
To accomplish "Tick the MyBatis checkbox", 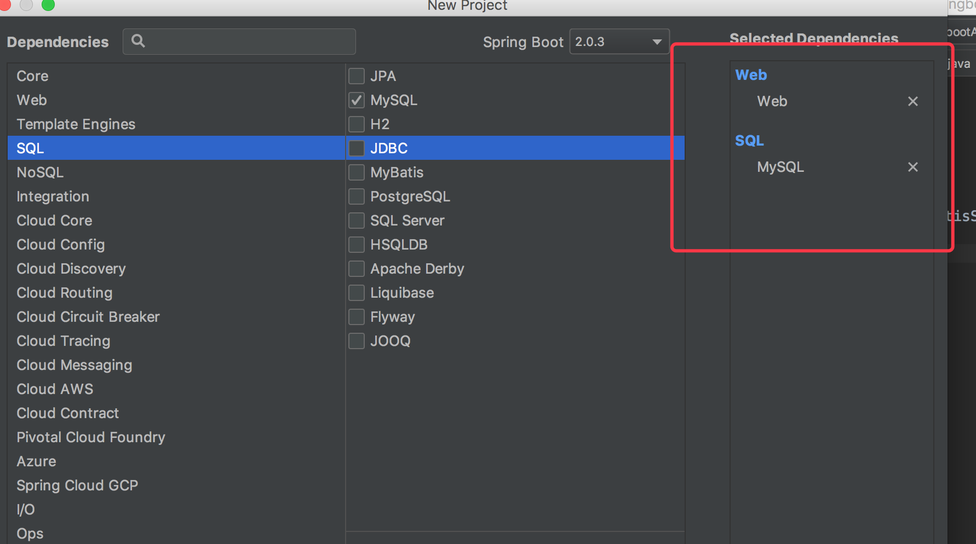I will tap(357, 172).
